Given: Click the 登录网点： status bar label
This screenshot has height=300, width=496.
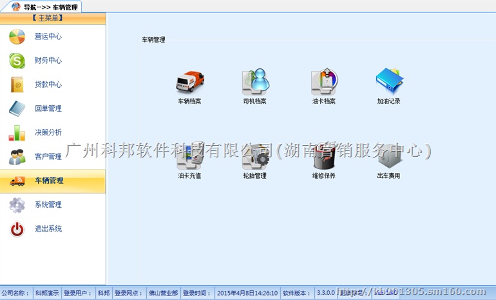Looking at the screenshot, I should point(128,293).
